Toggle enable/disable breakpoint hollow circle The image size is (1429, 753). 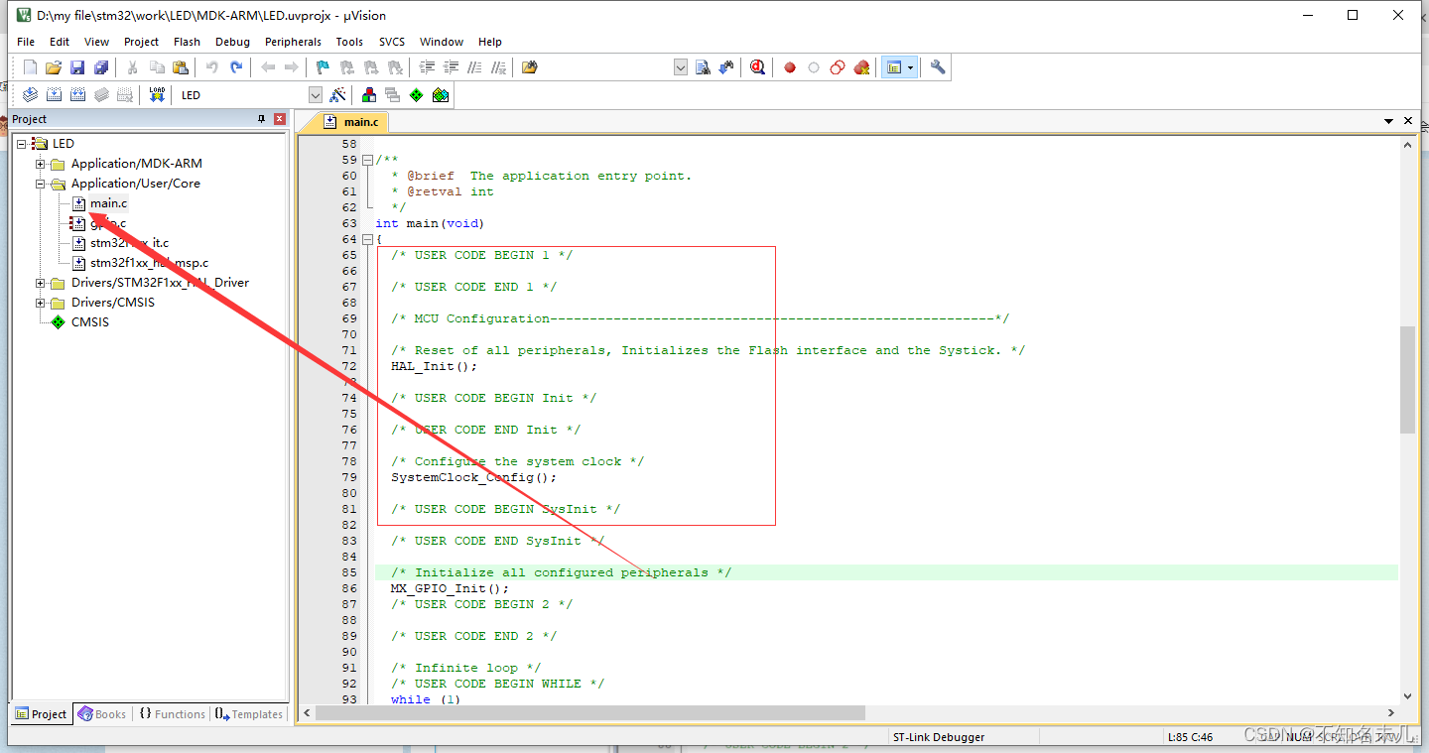coord(814,67)
